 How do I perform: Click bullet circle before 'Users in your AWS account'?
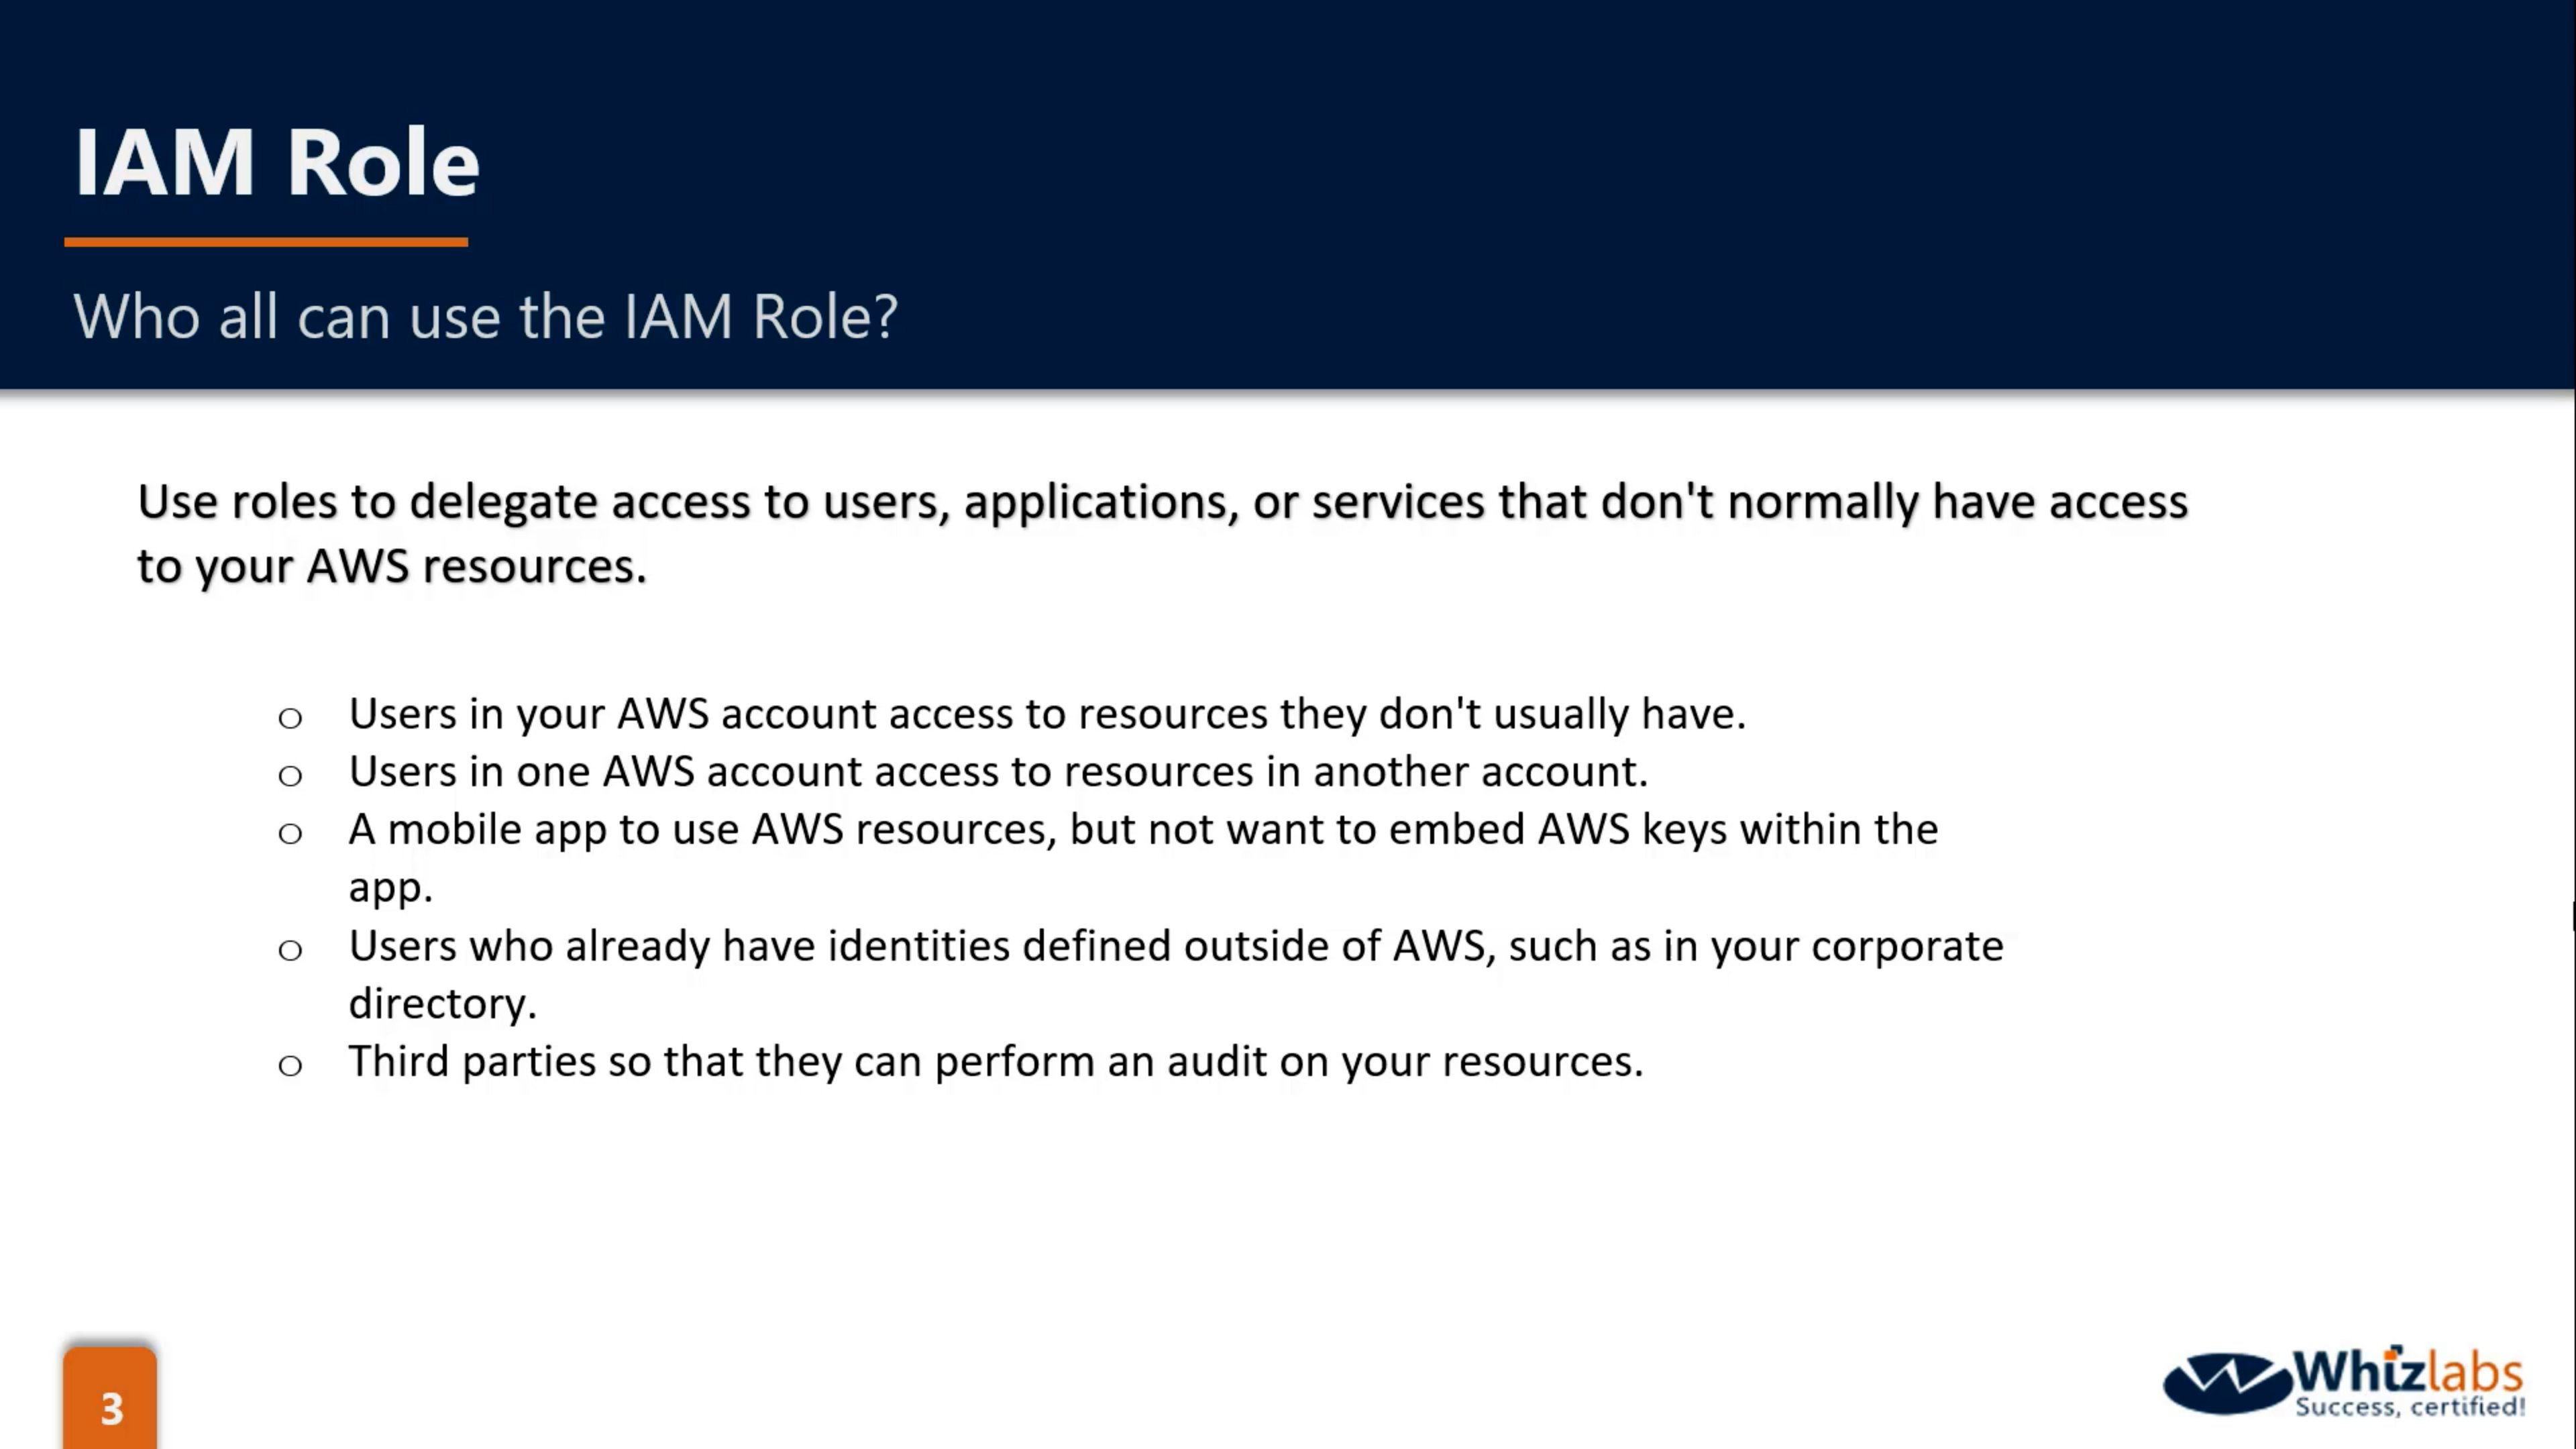[290, 717]
